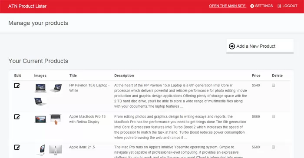This screenshot has height=158, width=304.
Task: Tick the delete checkbox for Apple MacBook Pro 13
Action: 273,116
